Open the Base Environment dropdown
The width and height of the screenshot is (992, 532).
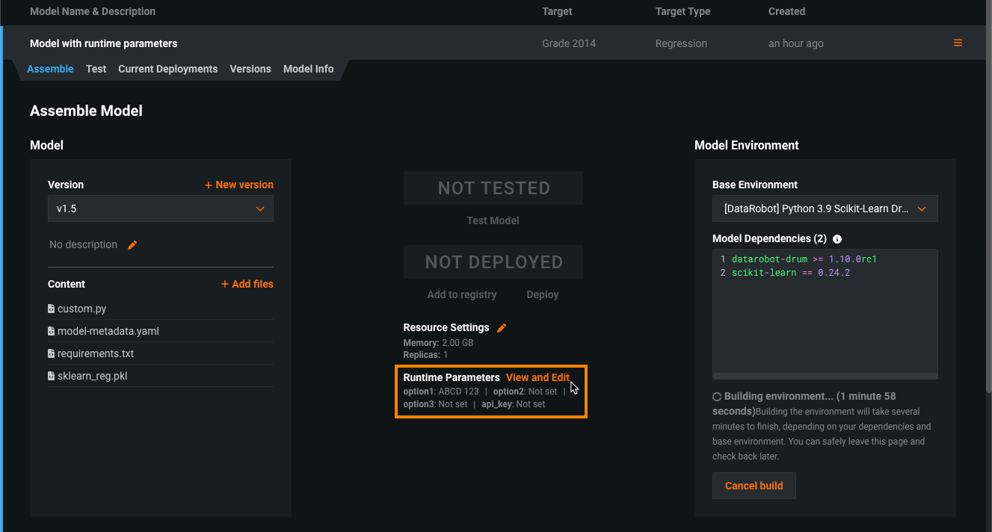pyautogui.click(x=825, y=209)
